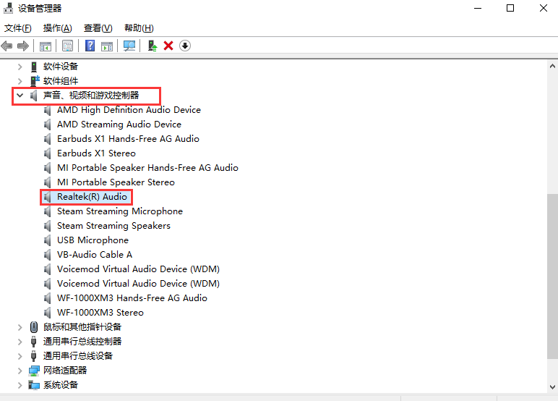Open the 文件(F) menu
558x401 pixels.
point(18,28)
